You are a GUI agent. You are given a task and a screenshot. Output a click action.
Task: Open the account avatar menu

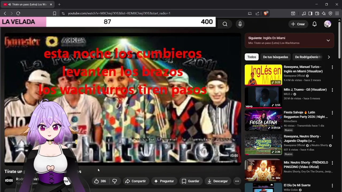click(328, 24)
